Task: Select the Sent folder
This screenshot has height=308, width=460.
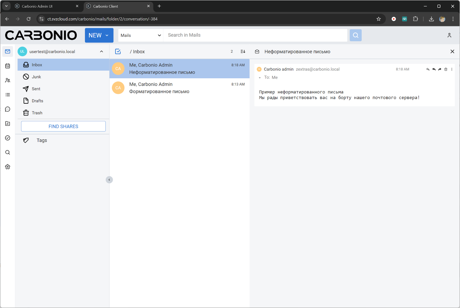Action: [x=63, y=89]
